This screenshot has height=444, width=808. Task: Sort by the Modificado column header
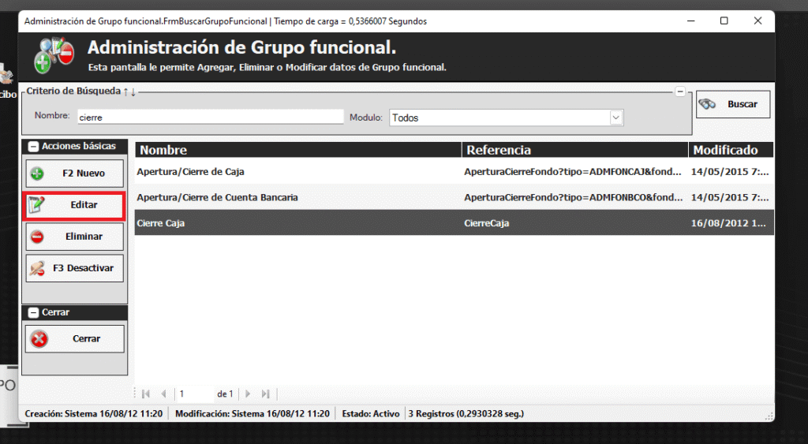[x=730, y=150]
